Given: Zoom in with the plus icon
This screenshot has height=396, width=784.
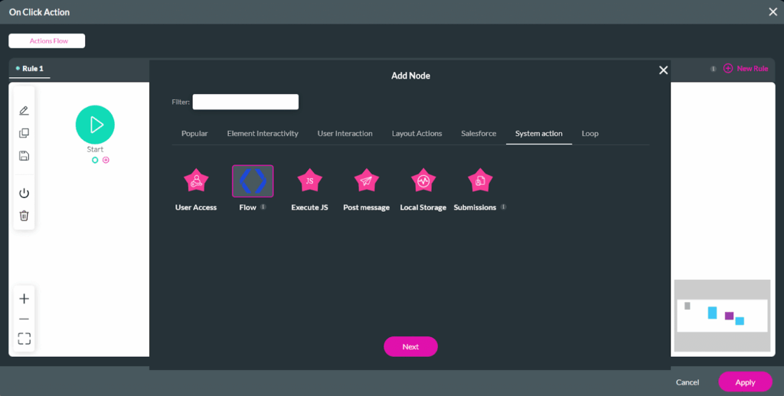Looking at the screenshot, I should coord(24,299).
